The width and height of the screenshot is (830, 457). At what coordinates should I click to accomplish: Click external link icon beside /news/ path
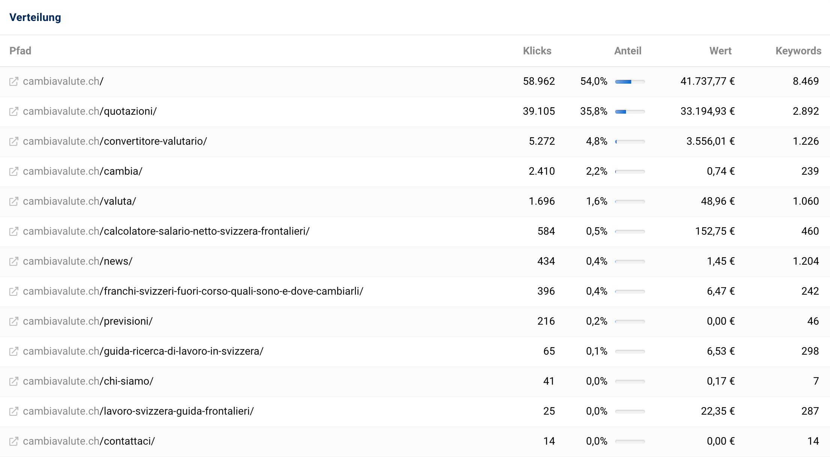(x=14, y=261)
